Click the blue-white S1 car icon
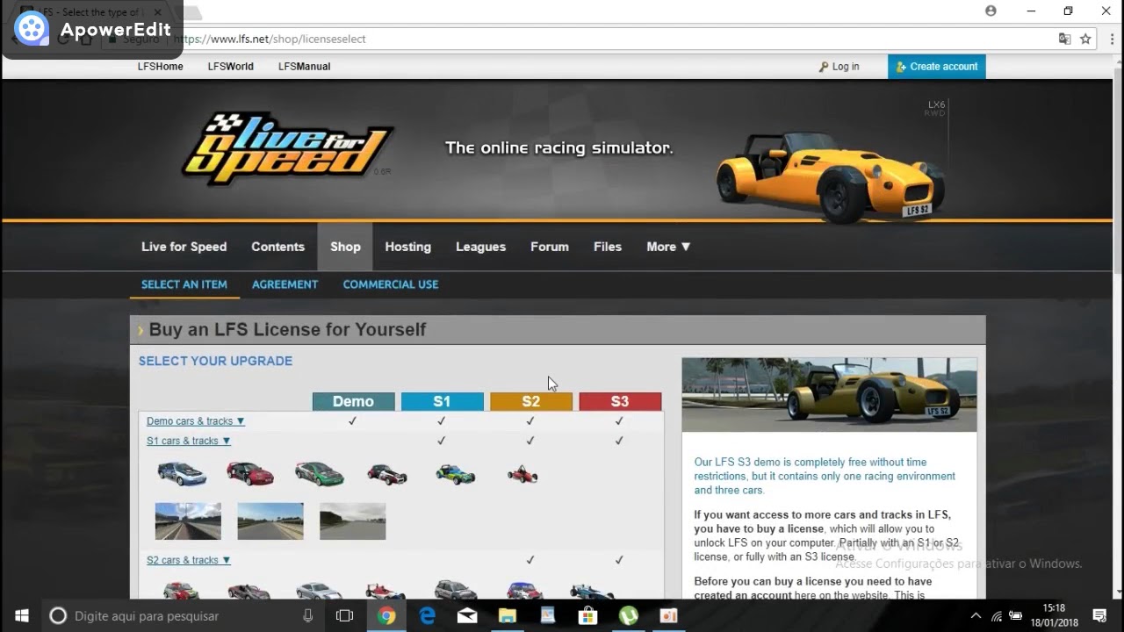This screenshot has width=1124, height=632. pyautogui.click(x=182, y=474)
